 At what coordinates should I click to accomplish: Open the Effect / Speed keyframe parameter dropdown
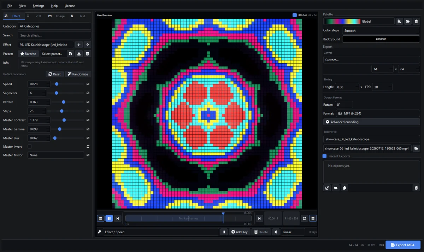pos(161,232)
